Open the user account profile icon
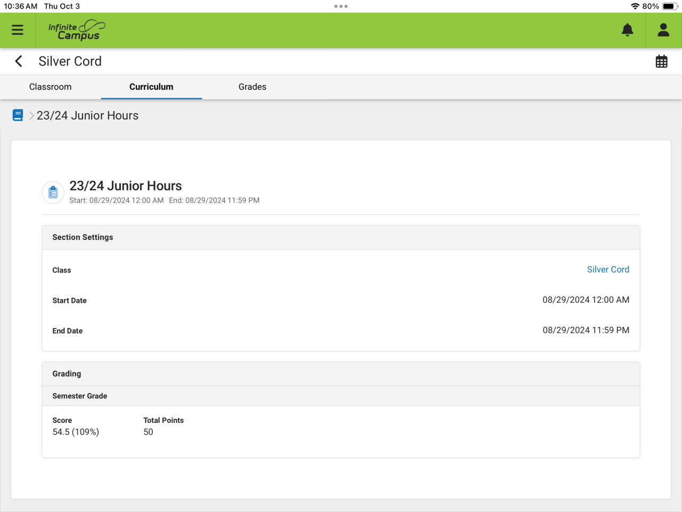Screen dimensions: 682x512 [x=663, y=30]
